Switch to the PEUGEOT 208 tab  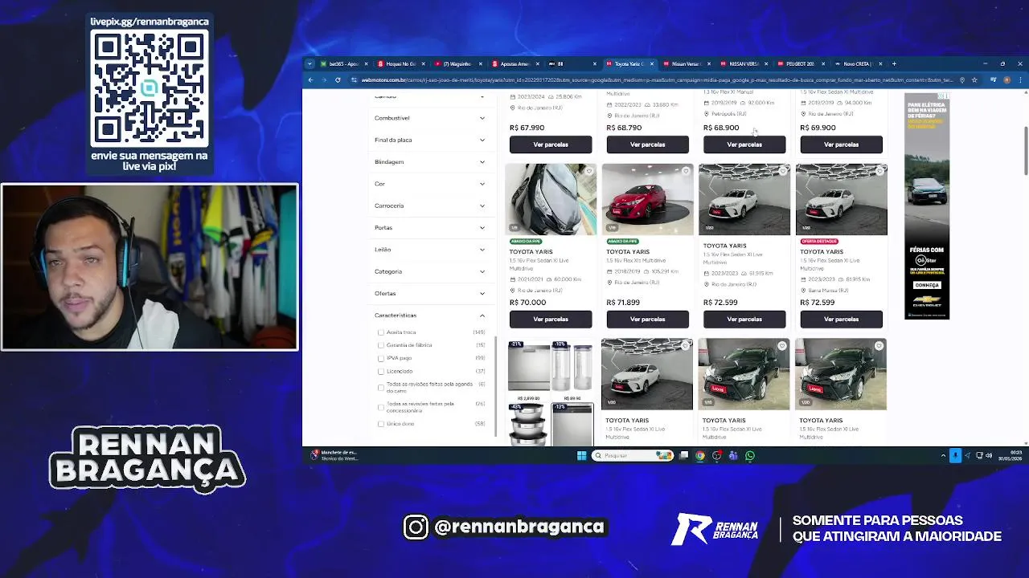pyautogui.click(x=800, y=63)
